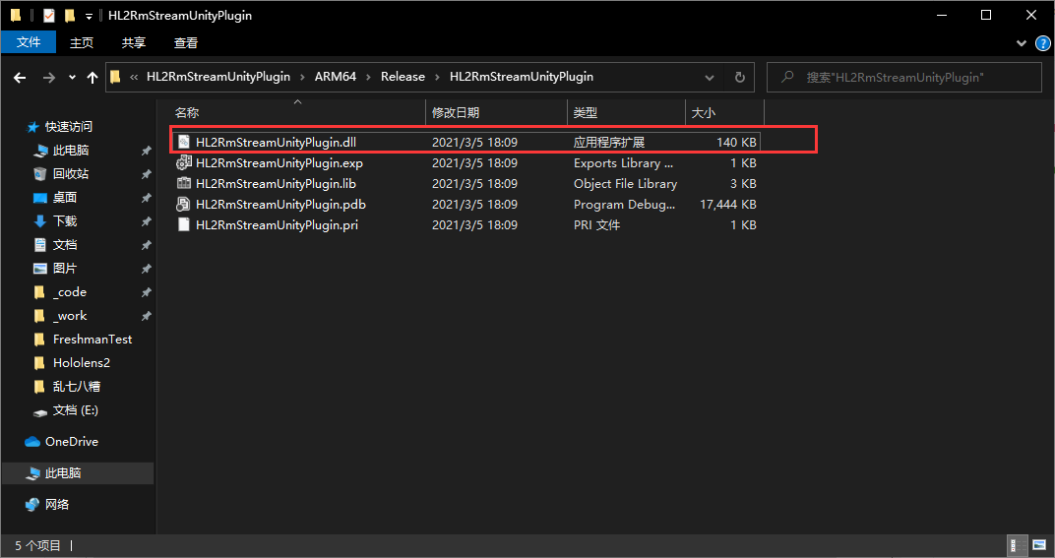Expand the breadcrumb arrow after Release
1055x558 pixels.
click(437, 77)
